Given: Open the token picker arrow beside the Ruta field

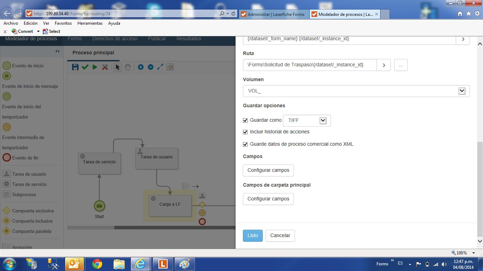Looking at the screenshot, I should pos(384,65).
